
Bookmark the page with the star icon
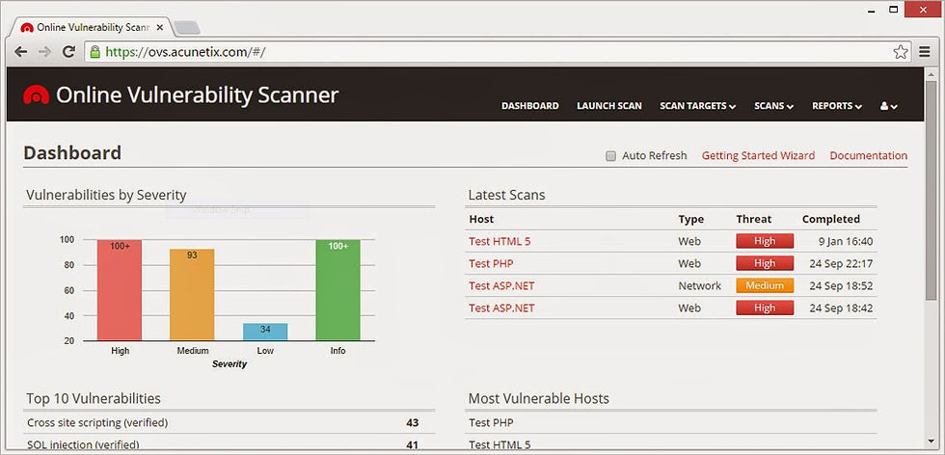pos(901,52)
